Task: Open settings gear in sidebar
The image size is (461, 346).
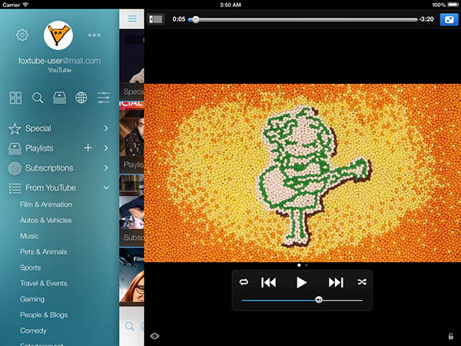Action: [22, 35]
